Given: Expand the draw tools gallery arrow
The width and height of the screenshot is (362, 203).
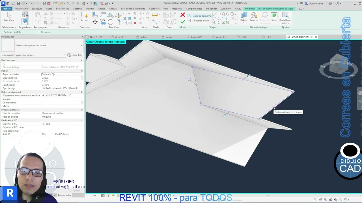Looking at the screenshot, I should tap(236, 24).
